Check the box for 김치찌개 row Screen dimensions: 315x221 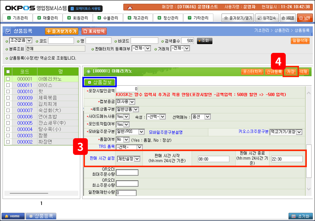8,104
